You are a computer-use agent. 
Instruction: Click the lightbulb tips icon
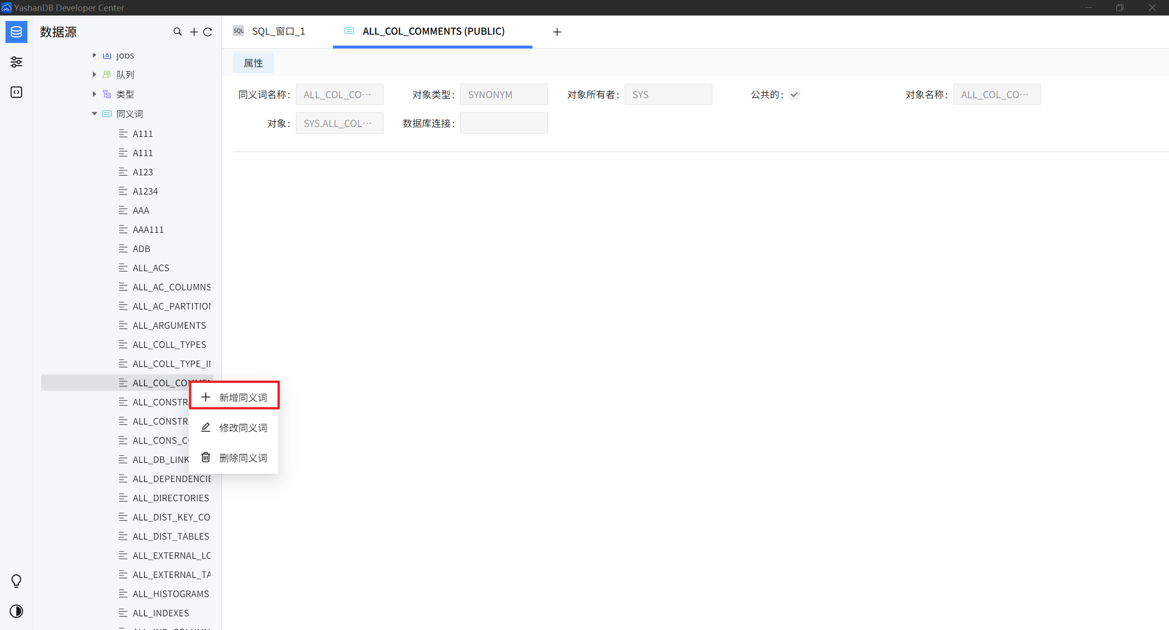pos(16,581)
